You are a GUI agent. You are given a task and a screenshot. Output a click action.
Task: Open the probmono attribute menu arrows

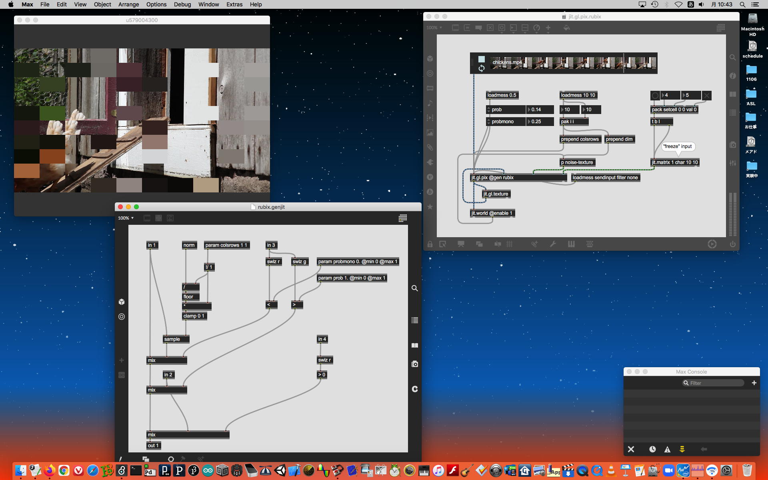[489, 122]
